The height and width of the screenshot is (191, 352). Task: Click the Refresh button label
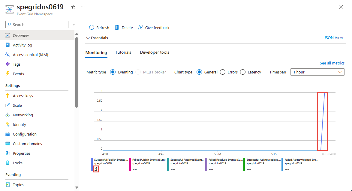103,28
